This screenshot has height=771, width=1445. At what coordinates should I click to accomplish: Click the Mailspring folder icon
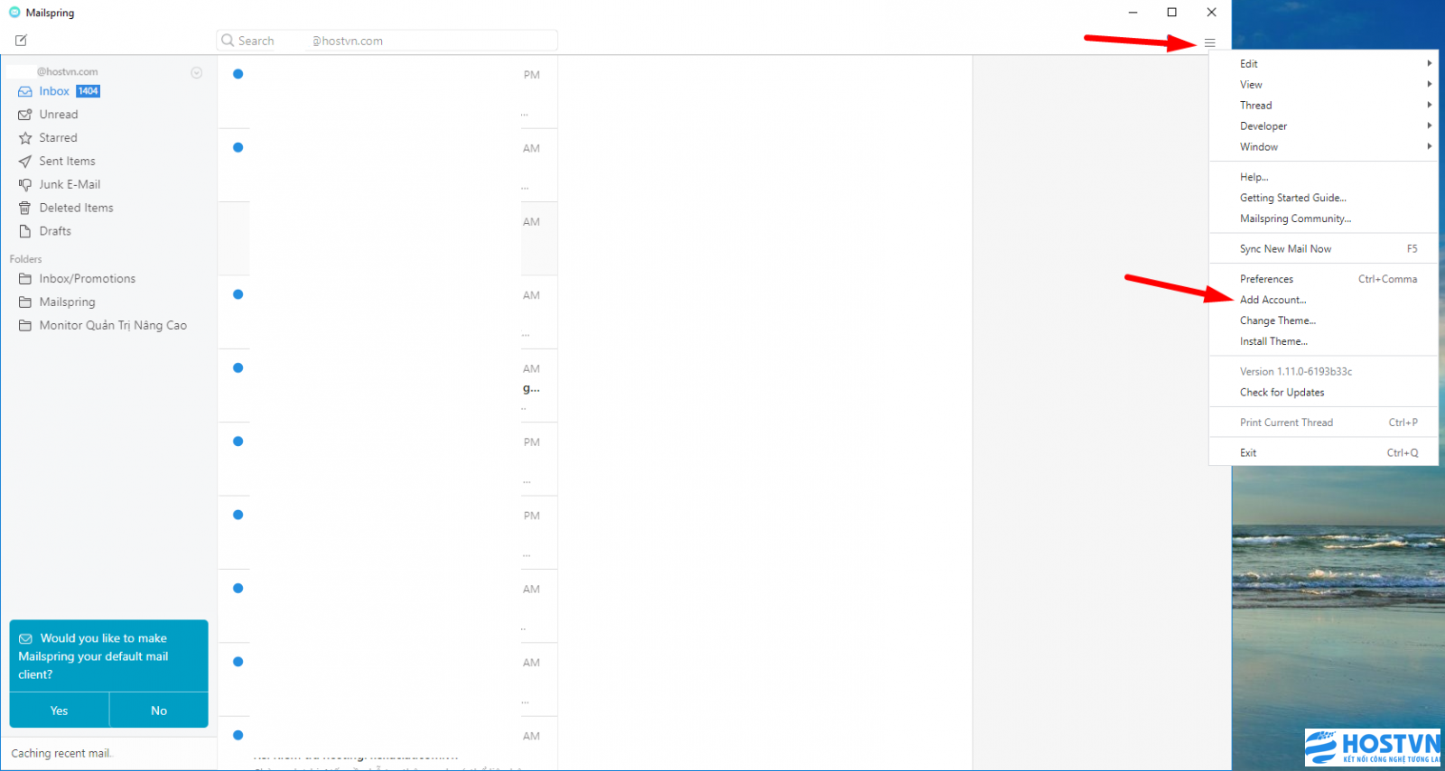click(25, 302)
